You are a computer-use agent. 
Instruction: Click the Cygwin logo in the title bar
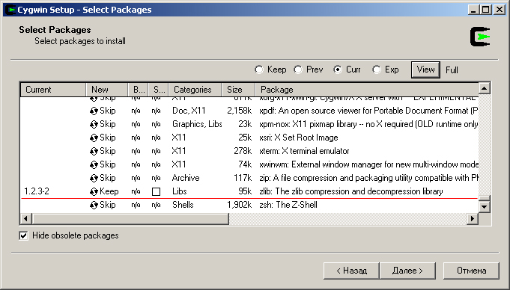[x=10, y=10]
